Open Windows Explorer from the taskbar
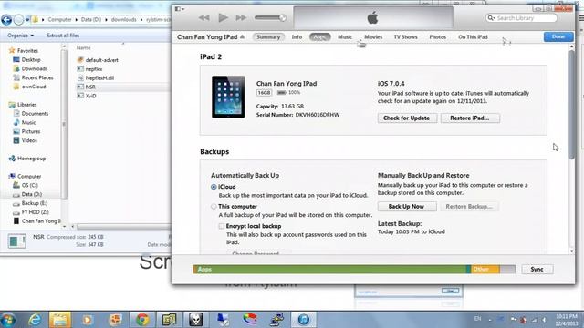 [x=59, y=320]
